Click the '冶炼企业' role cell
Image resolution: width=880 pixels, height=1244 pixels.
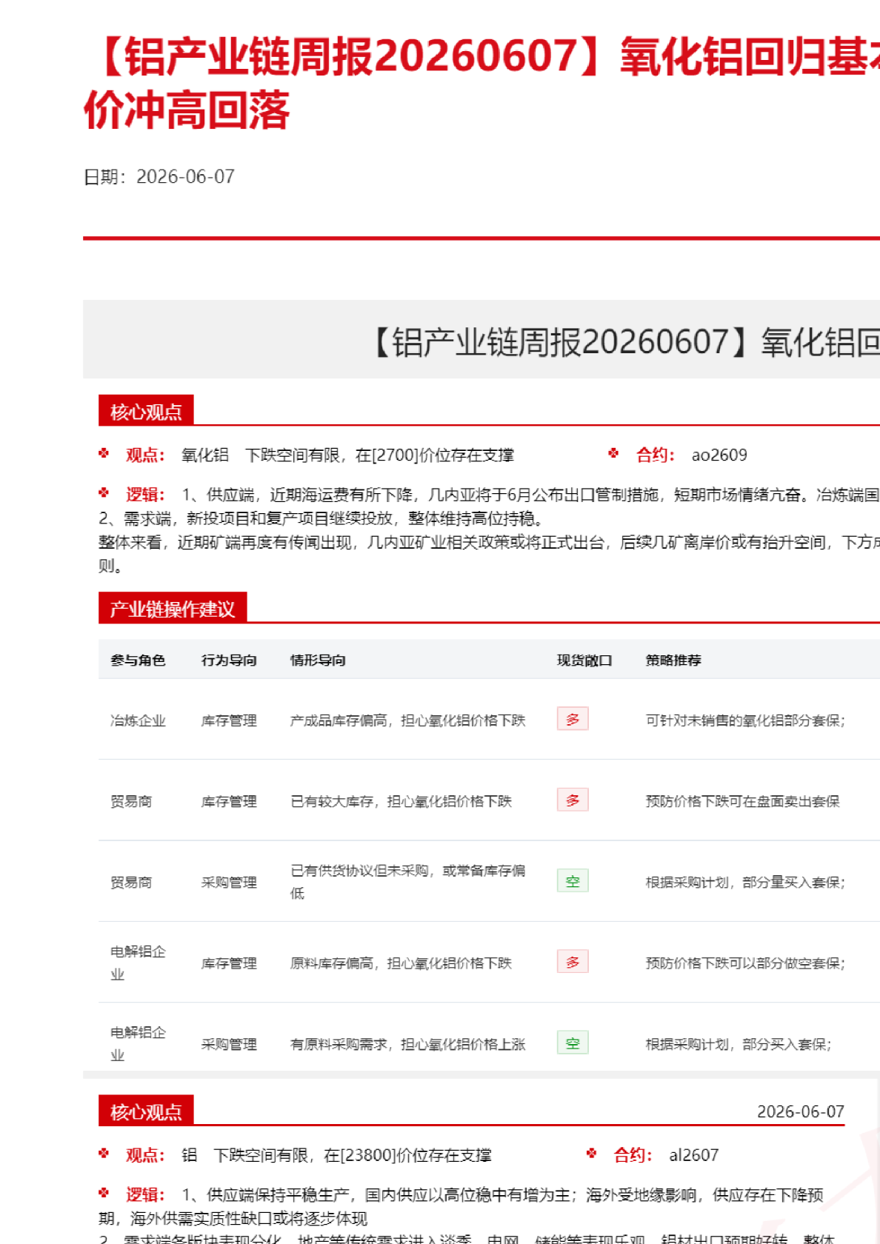pyautogui.click(x=138, y=720)
